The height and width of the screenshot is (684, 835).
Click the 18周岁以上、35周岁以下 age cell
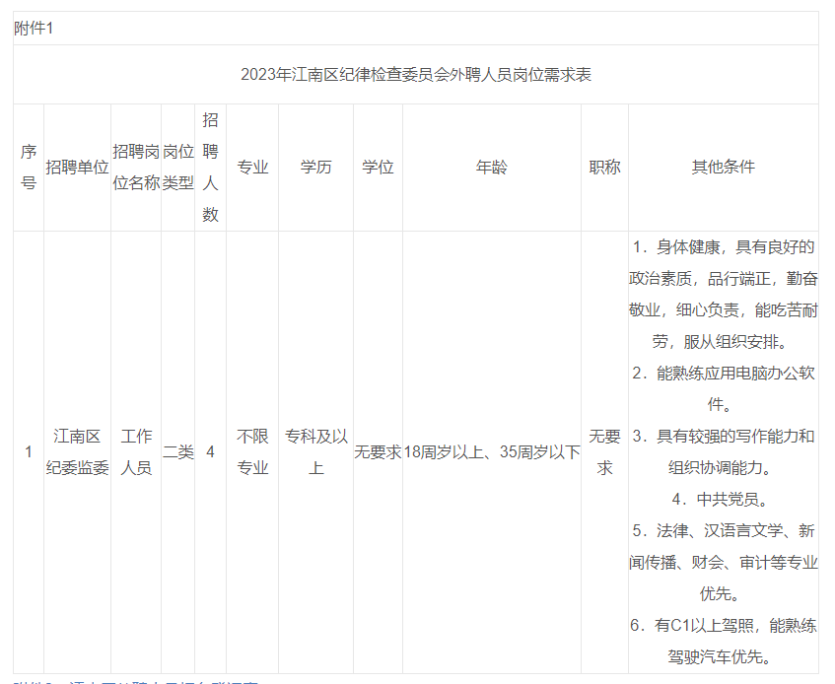click(491, 452)
